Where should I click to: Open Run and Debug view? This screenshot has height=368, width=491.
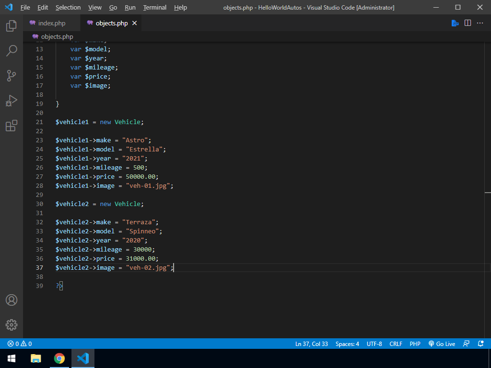12,101
